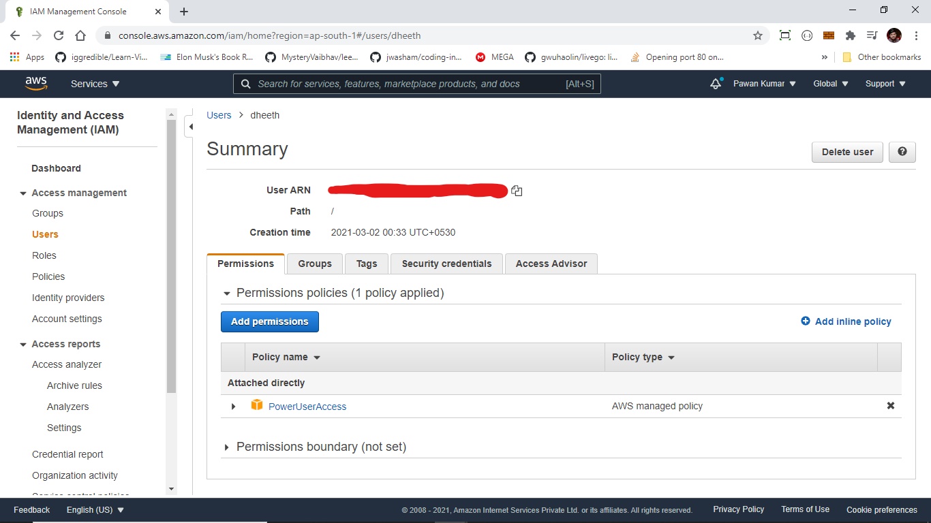This screenshot has width=931, height=523.
Task: Go to Users breadcrumb link
Action: (219, 115)
